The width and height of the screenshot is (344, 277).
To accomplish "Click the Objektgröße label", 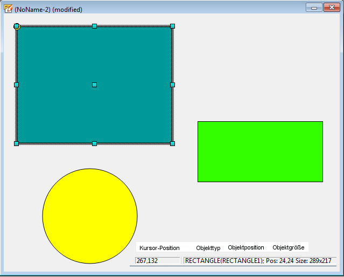I will click(x=288, y=247).
